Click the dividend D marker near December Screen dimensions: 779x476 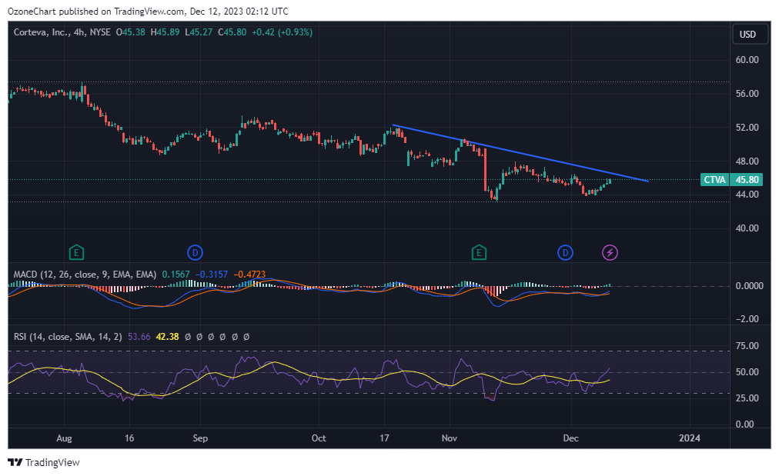pos(565,253)
